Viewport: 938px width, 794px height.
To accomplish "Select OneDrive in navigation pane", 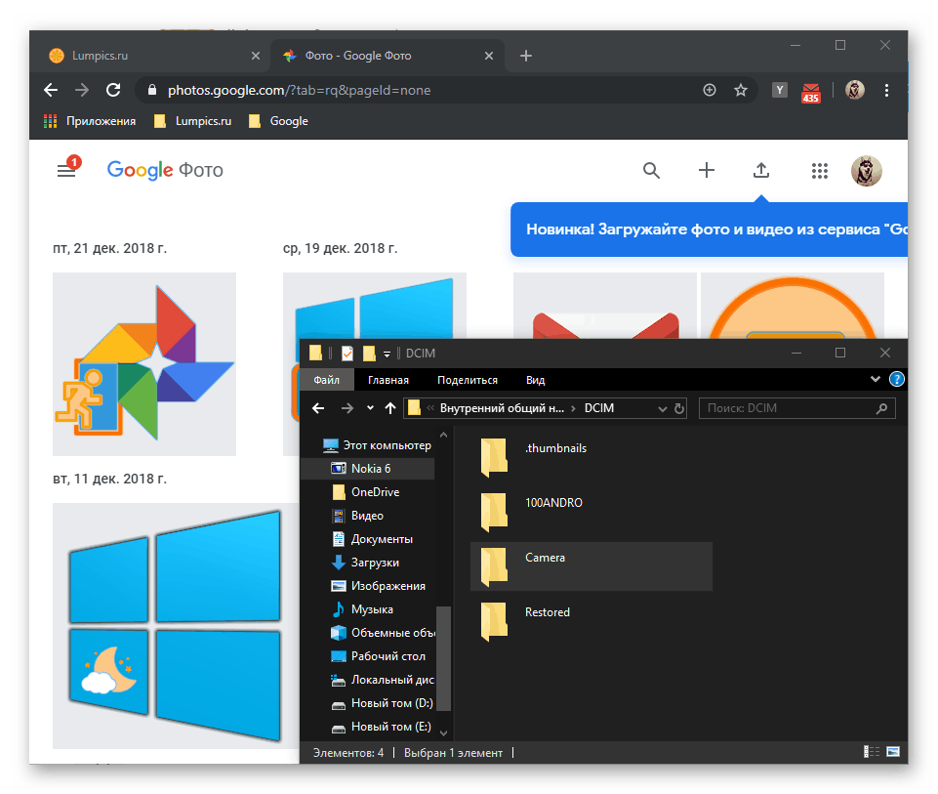I will [x=365, y=492].
